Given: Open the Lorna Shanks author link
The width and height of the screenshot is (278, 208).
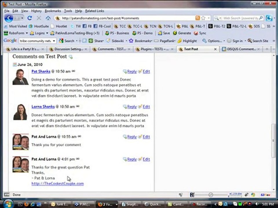Looking at the screenshot, I should tap(43, 107).
